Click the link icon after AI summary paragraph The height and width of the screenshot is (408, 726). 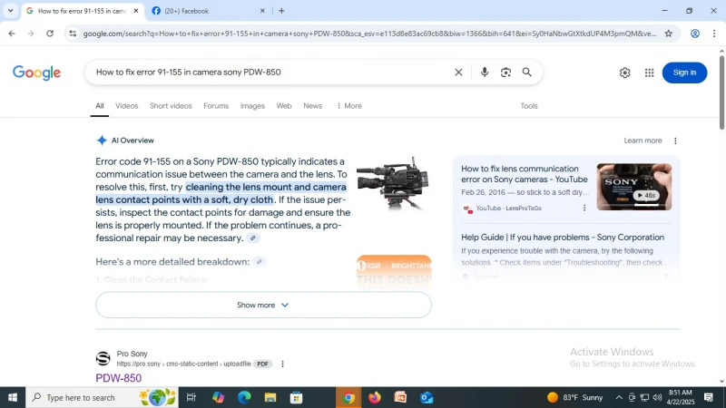pos(253,238)
